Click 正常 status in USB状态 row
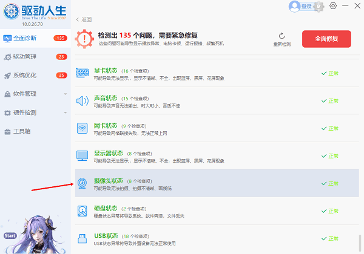This screenshot has height=254, width=364. point(330,238)
